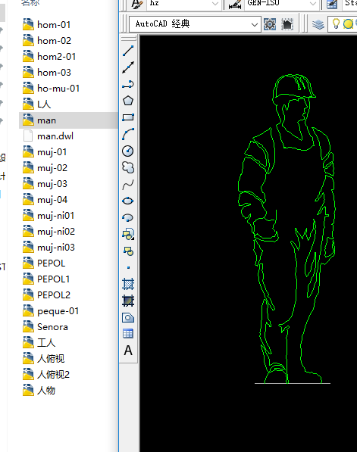Select the Arc draw tool
The width and height of the screenshot is (357, 452).
128,134
